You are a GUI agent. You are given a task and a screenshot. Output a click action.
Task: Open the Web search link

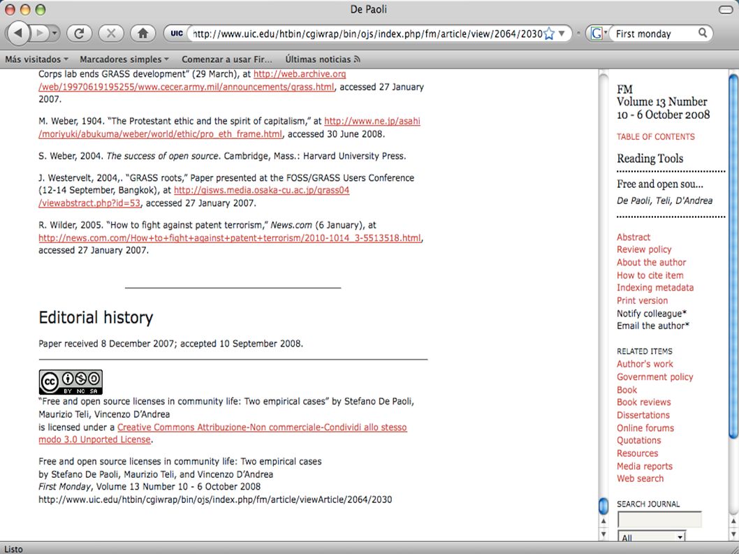pyautogui.click(x=640, y=479)
